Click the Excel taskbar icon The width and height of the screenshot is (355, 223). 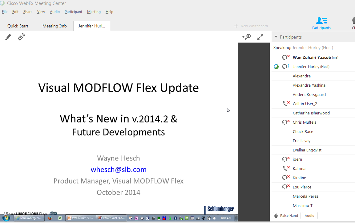[x=60, y=218]
